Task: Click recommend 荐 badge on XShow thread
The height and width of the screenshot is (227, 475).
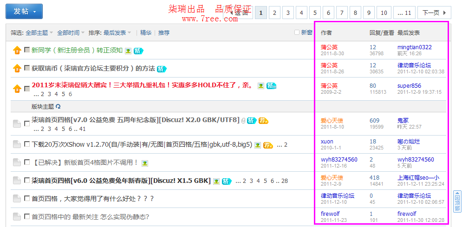Action: point(268,145)
